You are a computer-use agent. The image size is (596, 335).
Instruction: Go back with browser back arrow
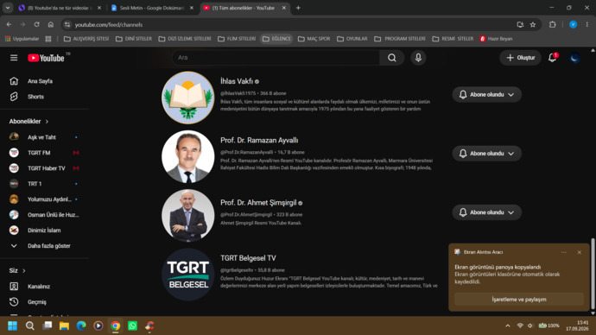9,24
